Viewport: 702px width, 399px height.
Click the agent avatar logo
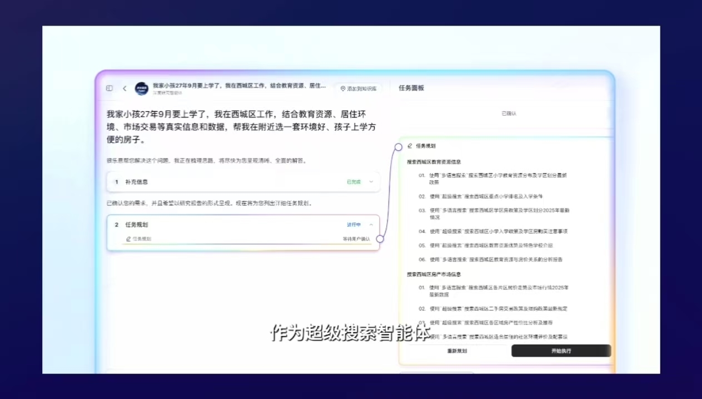click(142, 88)
